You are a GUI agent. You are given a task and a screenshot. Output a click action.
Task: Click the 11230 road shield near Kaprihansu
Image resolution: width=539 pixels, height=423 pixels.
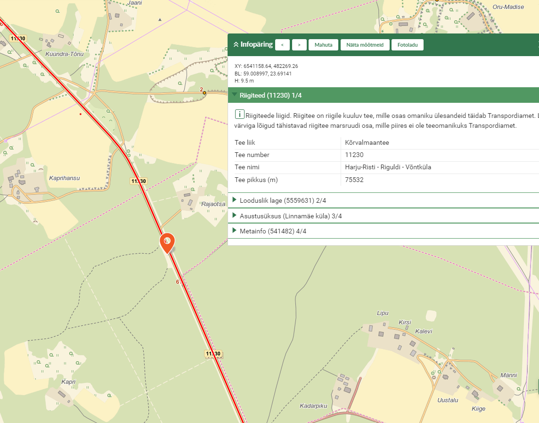coord(139,181)
